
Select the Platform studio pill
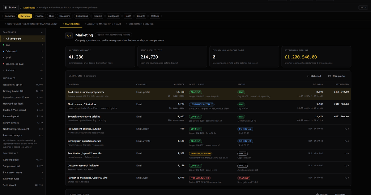point(155,16)
